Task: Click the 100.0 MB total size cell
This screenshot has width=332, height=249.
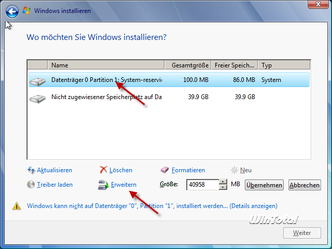Action: coord(196,80)
